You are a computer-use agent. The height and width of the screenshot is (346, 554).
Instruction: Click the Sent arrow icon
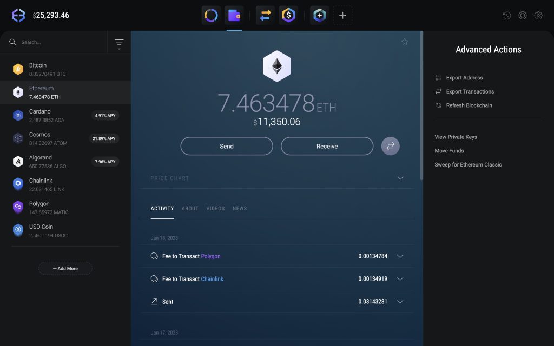click(x=154, y=301)
